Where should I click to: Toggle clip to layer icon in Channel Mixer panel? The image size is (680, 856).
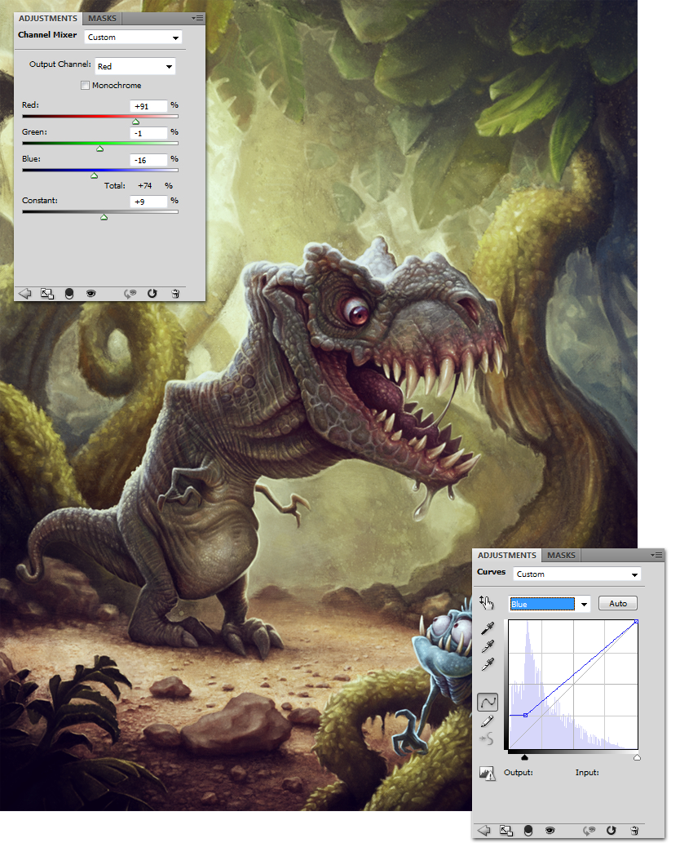(x=69, y=294)
